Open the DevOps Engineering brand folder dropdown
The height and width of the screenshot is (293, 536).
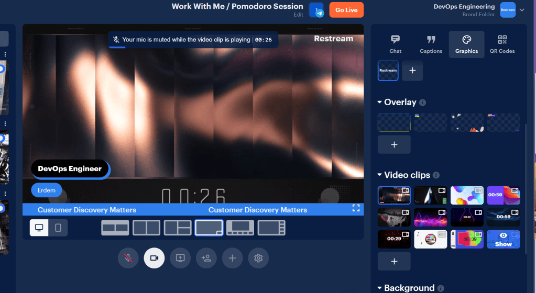pyautogui.click(x=478, y=10)
